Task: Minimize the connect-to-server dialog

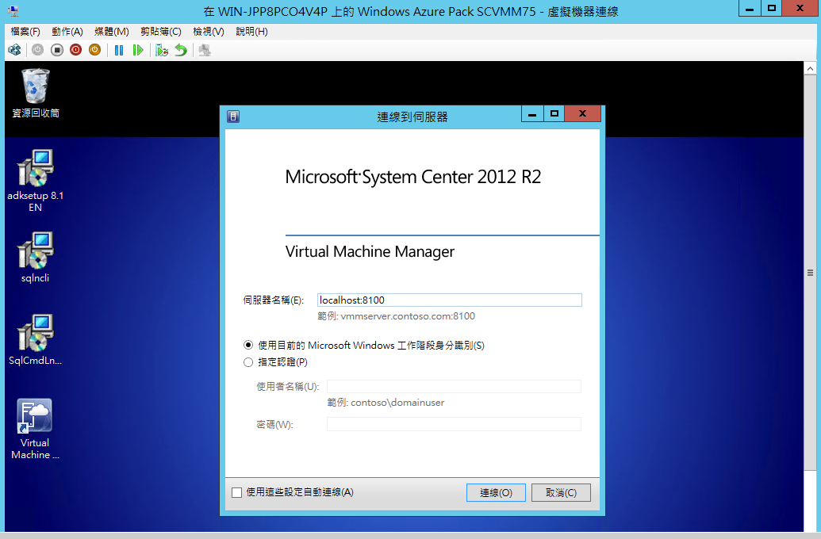Action: (532, 114)
